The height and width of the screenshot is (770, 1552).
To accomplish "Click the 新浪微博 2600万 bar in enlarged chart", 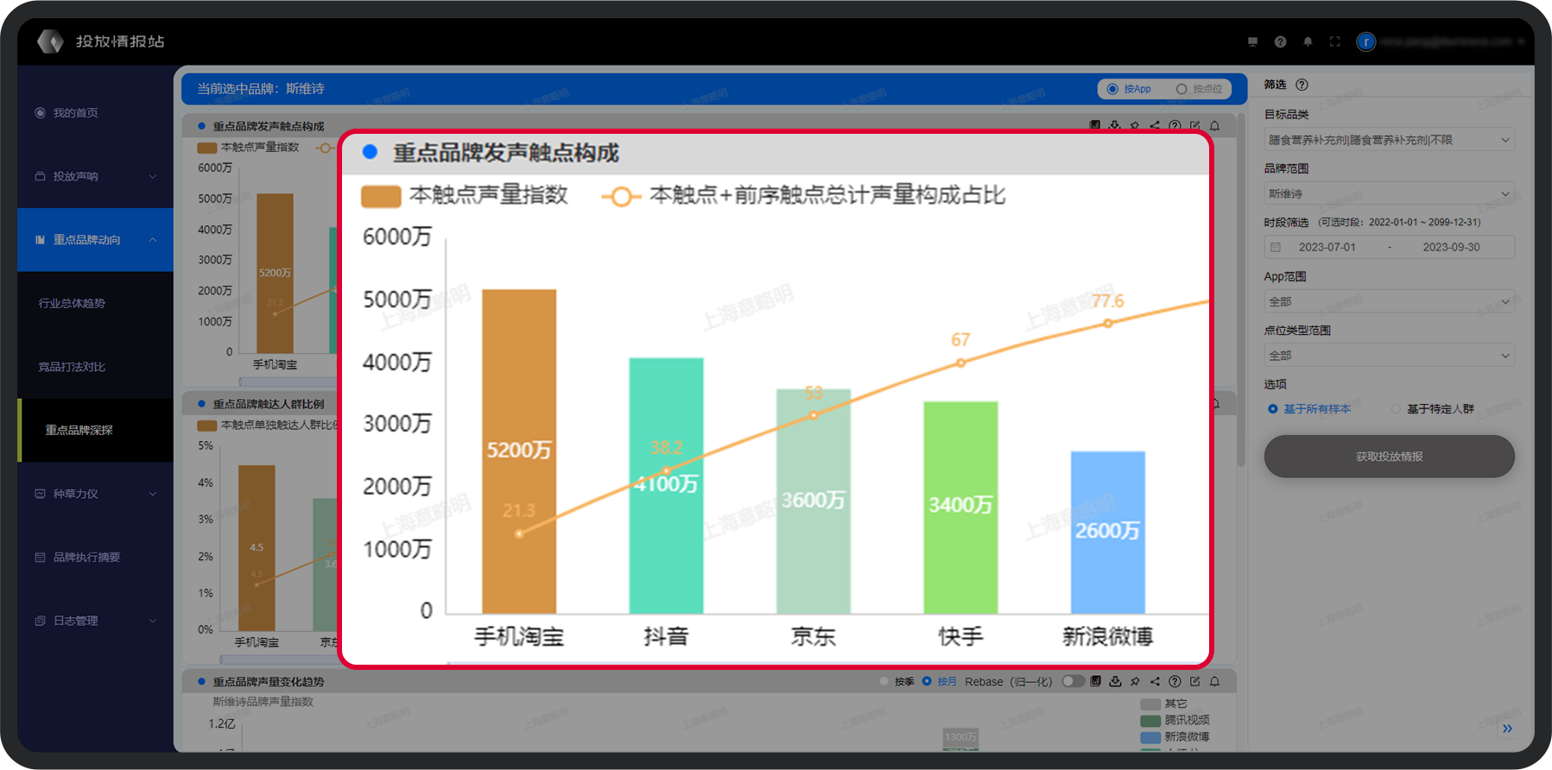I will (1108, 532).
